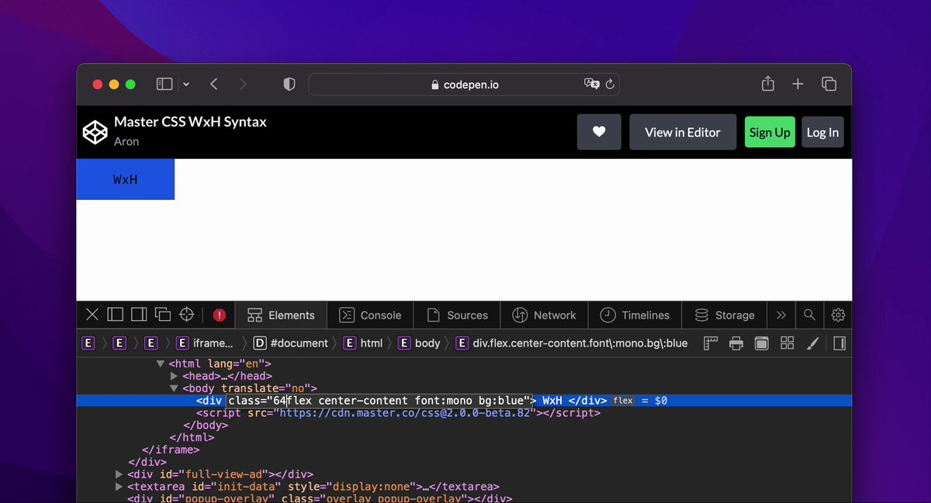Collapse the body translate node
The height and width of the screenshot is (503, 931).
175,388
